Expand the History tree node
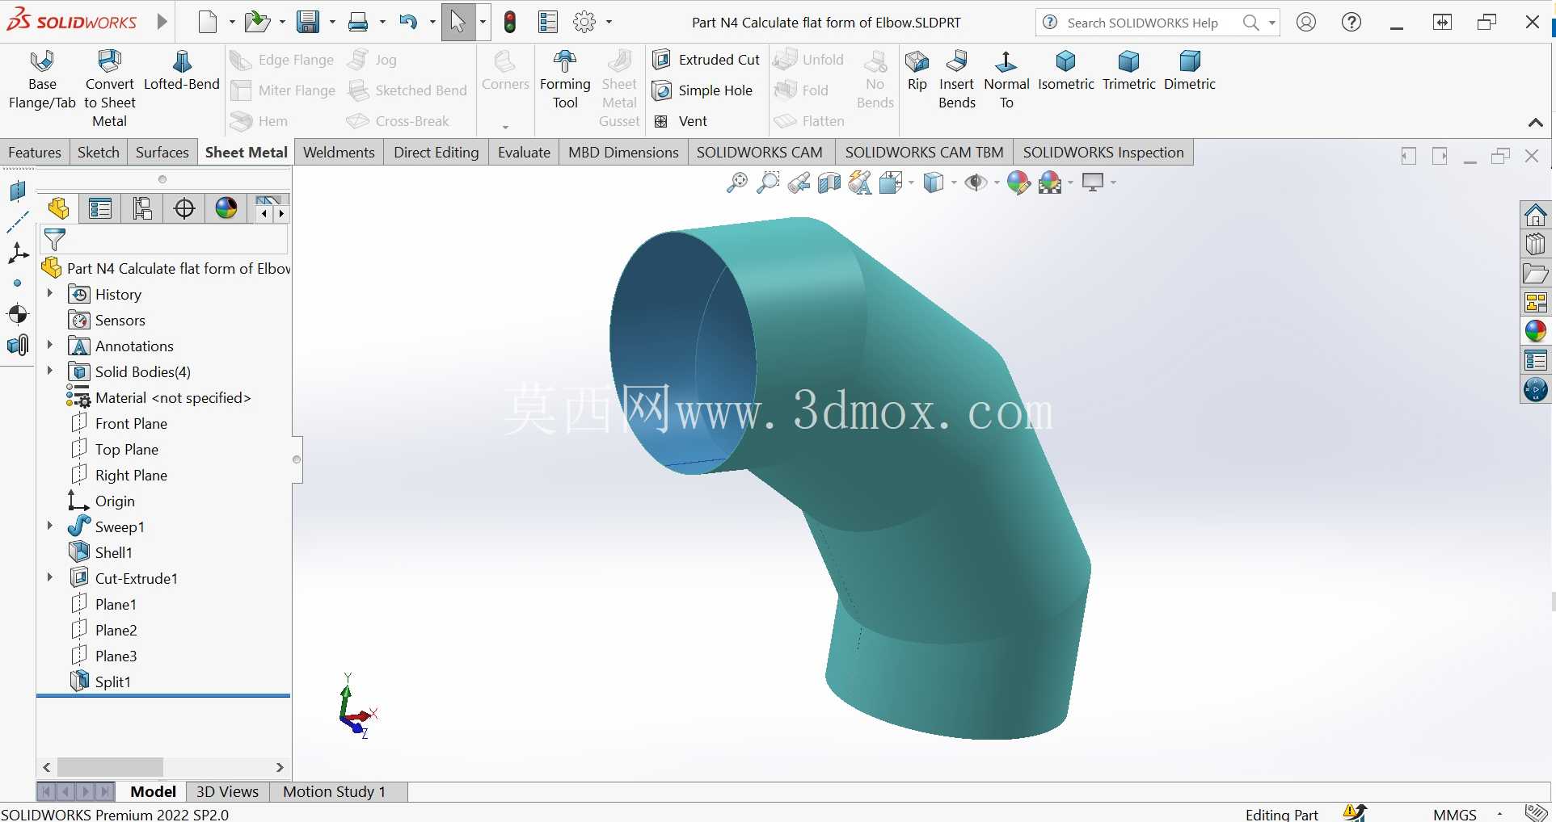Viewport: 1556px width, 822px height. [50, 294]
